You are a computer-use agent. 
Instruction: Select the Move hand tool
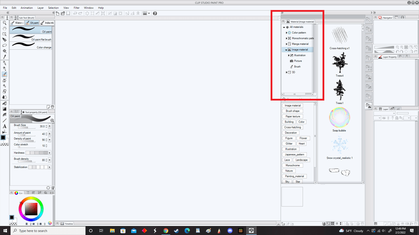[4, 29]
